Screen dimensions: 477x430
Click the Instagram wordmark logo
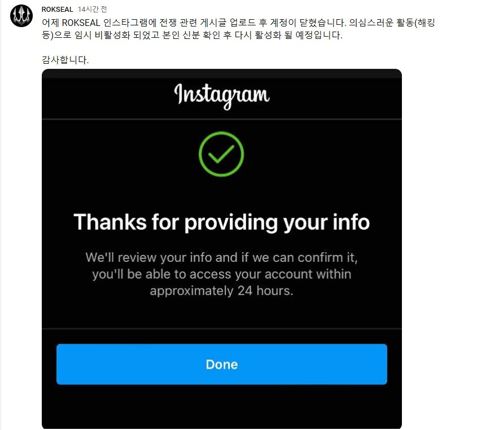(x=222, y=95)
